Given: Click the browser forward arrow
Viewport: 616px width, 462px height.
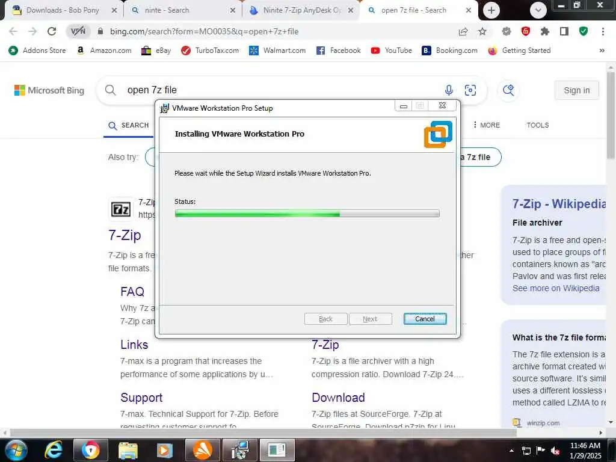Looking at the screenshot, I should [32, 31].
